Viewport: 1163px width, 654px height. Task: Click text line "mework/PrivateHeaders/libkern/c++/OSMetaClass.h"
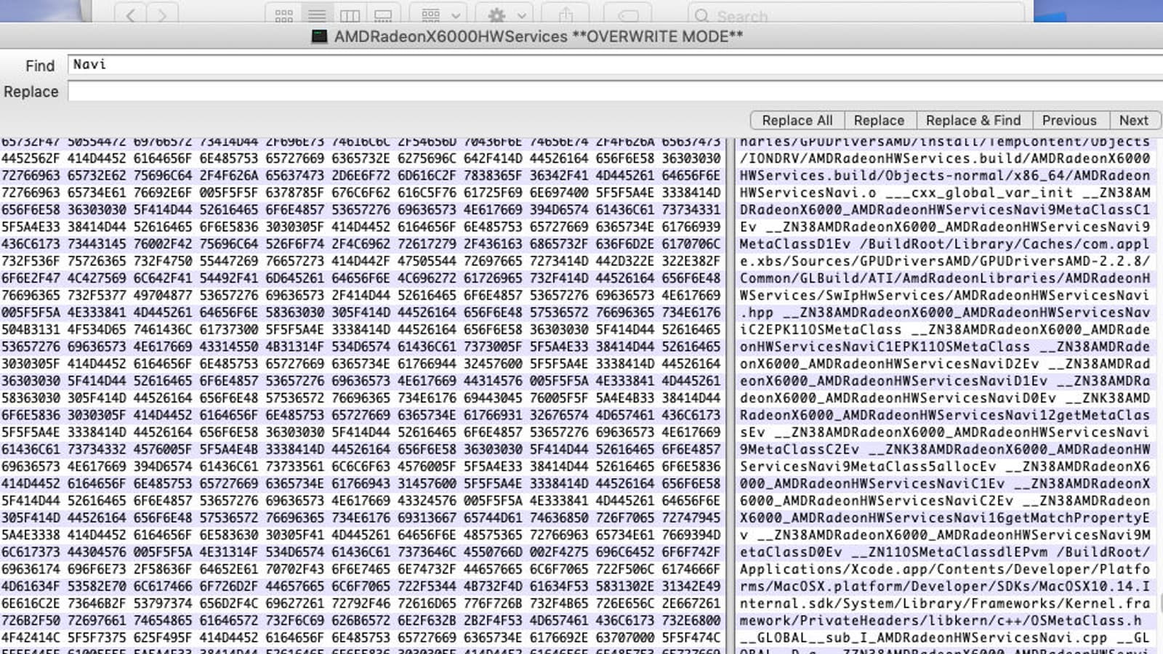pos(941,621)
